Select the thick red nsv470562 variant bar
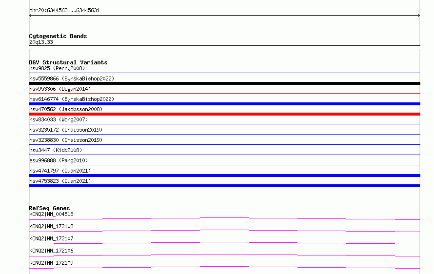This screenshot has height=274, width=434. [224, 114]
